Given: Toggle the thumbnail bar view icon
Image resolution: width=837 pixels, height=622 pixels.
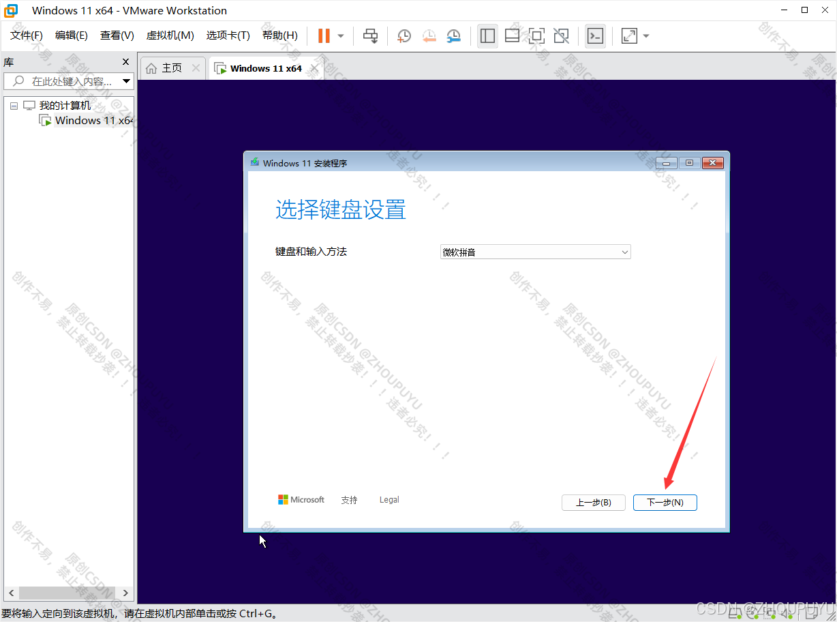Looking at the screenshot, I should point(512,35).
